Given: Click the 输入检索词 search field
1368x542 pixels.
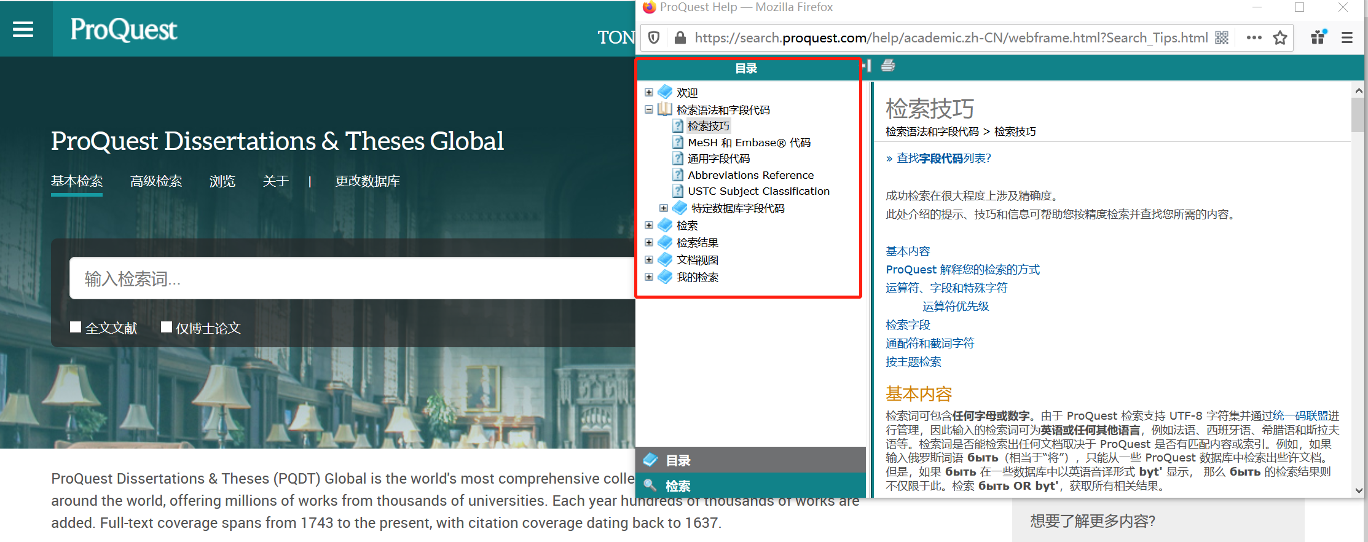Looking at the screenshot, I should coord(353,278).
